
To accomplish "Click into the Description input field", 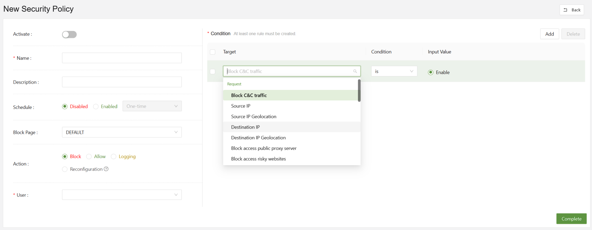I will [122, 82].
